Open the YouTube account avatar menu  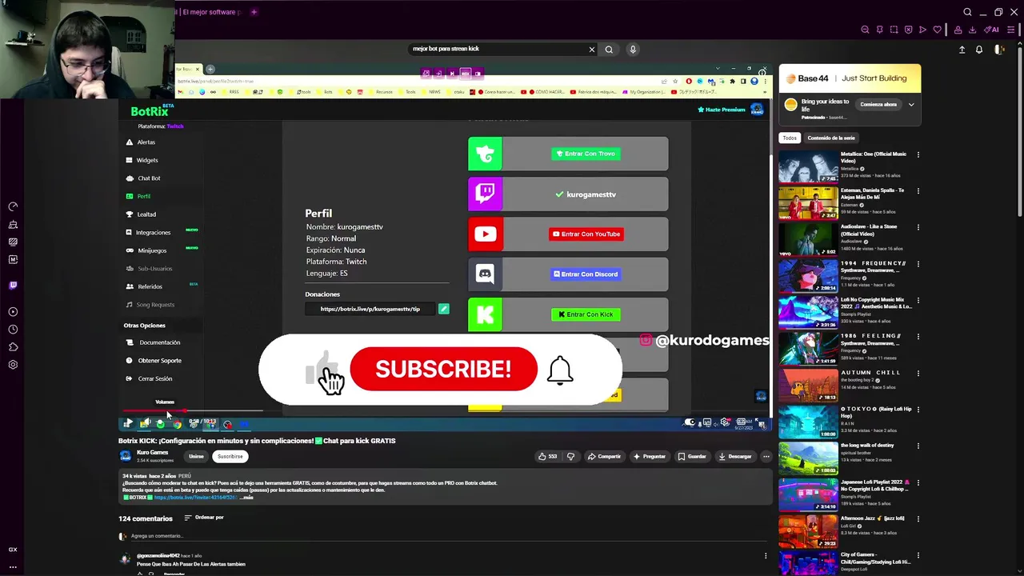pyautogui.click(x=998, y=50)
